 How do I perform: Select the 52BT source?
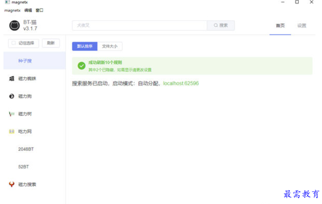[23, 167]
